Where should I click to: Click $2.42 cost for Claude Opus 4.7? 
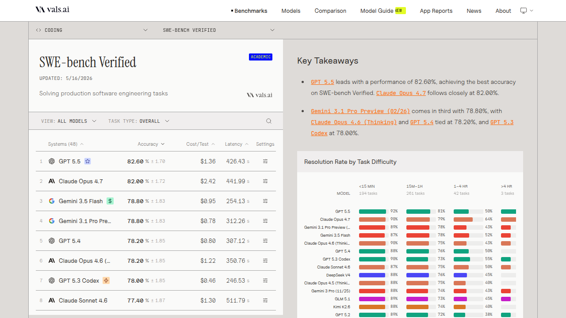tap(208, 181)
